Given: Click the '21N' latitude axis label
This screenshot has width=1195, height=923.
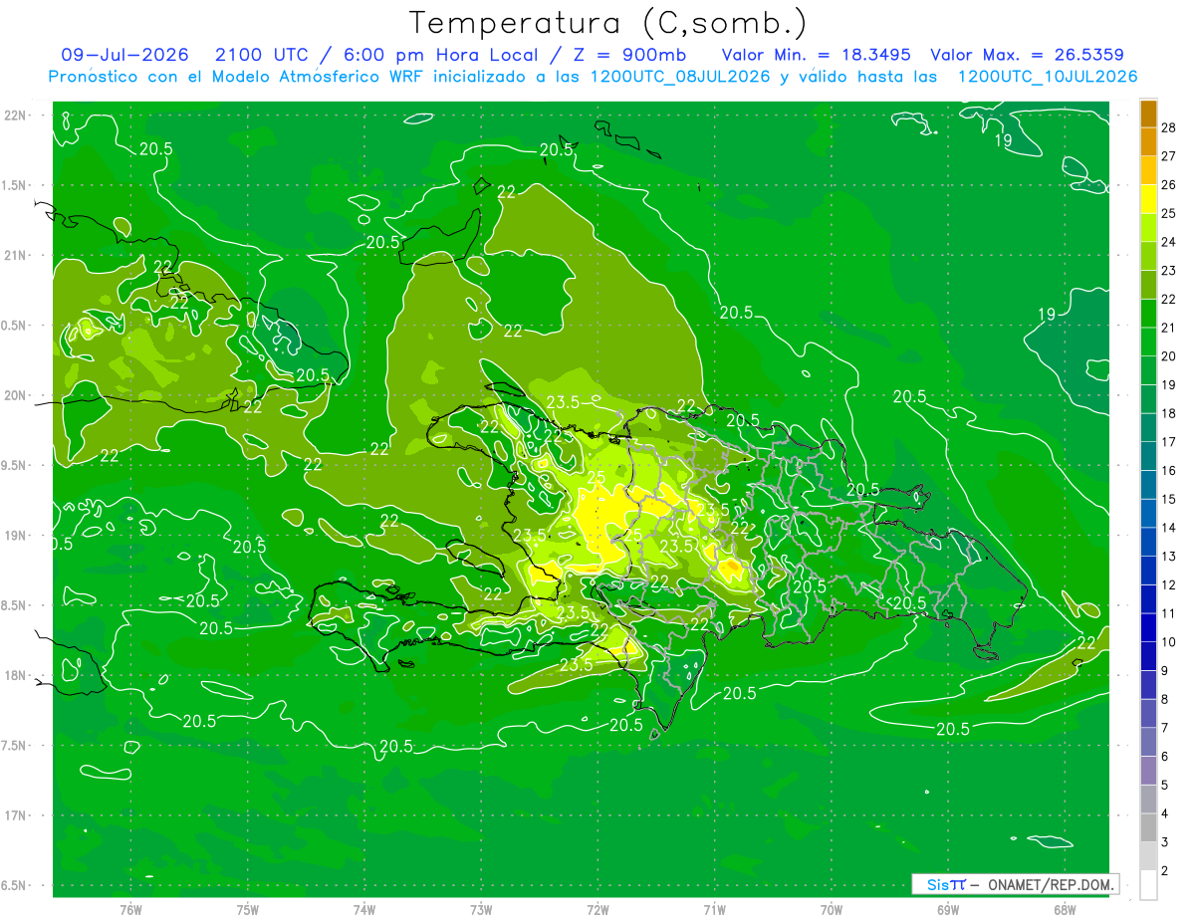Looking at the screenshot, I should 17,255.
